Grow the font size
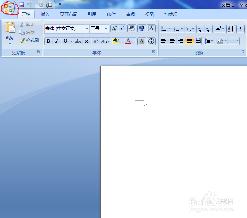 coord(114,29)
